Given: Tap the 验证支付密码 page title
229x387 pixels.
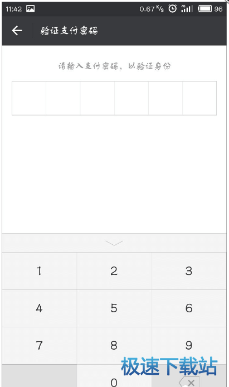Looking at the screenshot, I should 69,31.
